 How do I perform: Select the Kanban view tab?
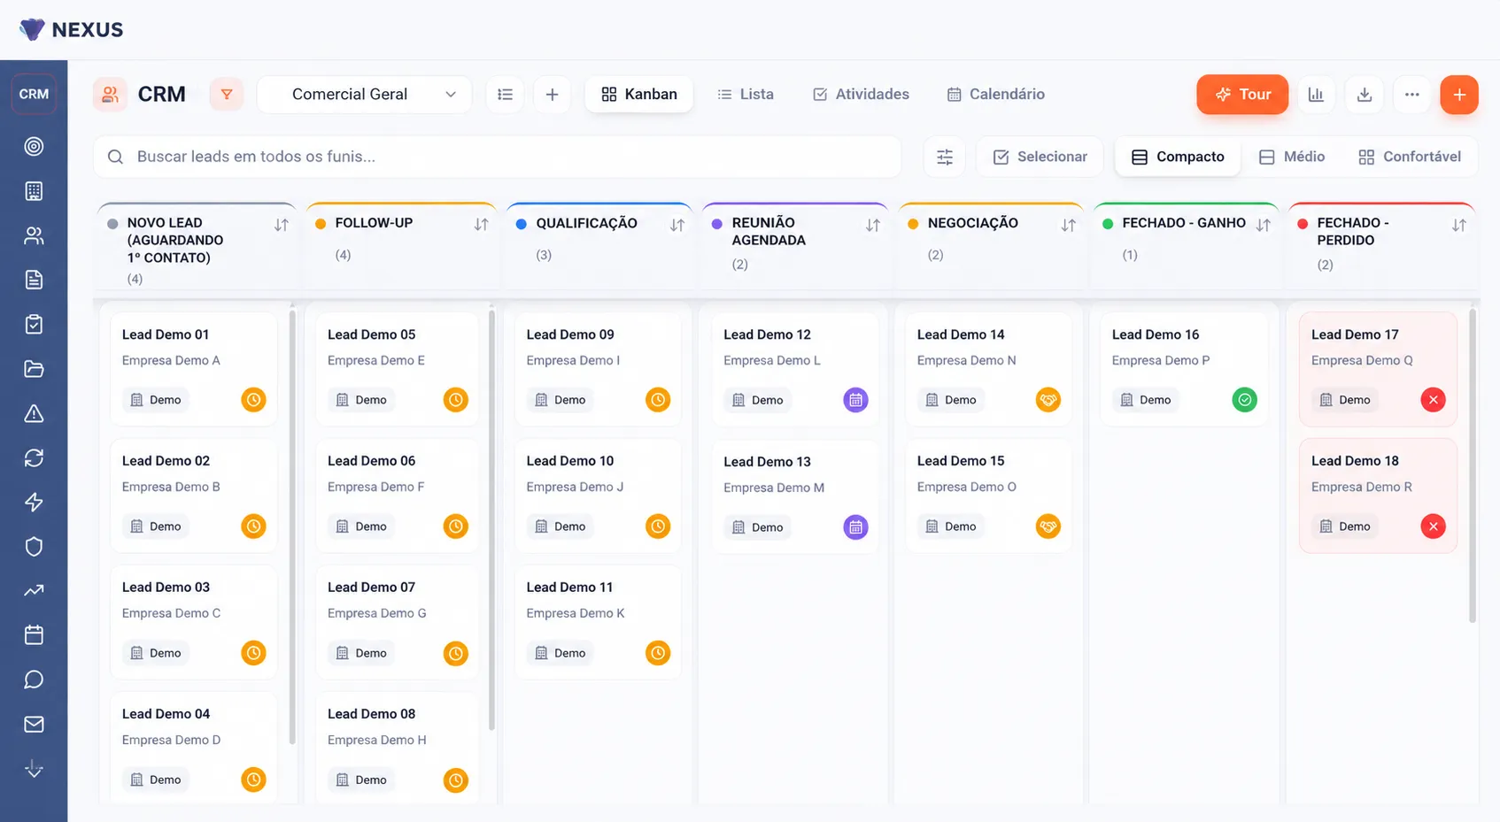click(638, 95)
